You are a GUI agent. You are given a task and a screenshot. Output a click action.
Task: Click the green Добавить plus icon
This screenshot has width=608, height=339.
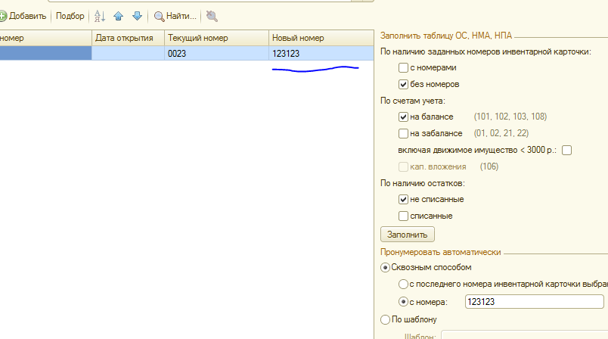coord(2,16)
